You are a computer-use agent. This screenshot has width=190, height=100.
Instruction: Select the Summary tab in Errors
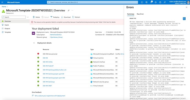coord(131,14)
